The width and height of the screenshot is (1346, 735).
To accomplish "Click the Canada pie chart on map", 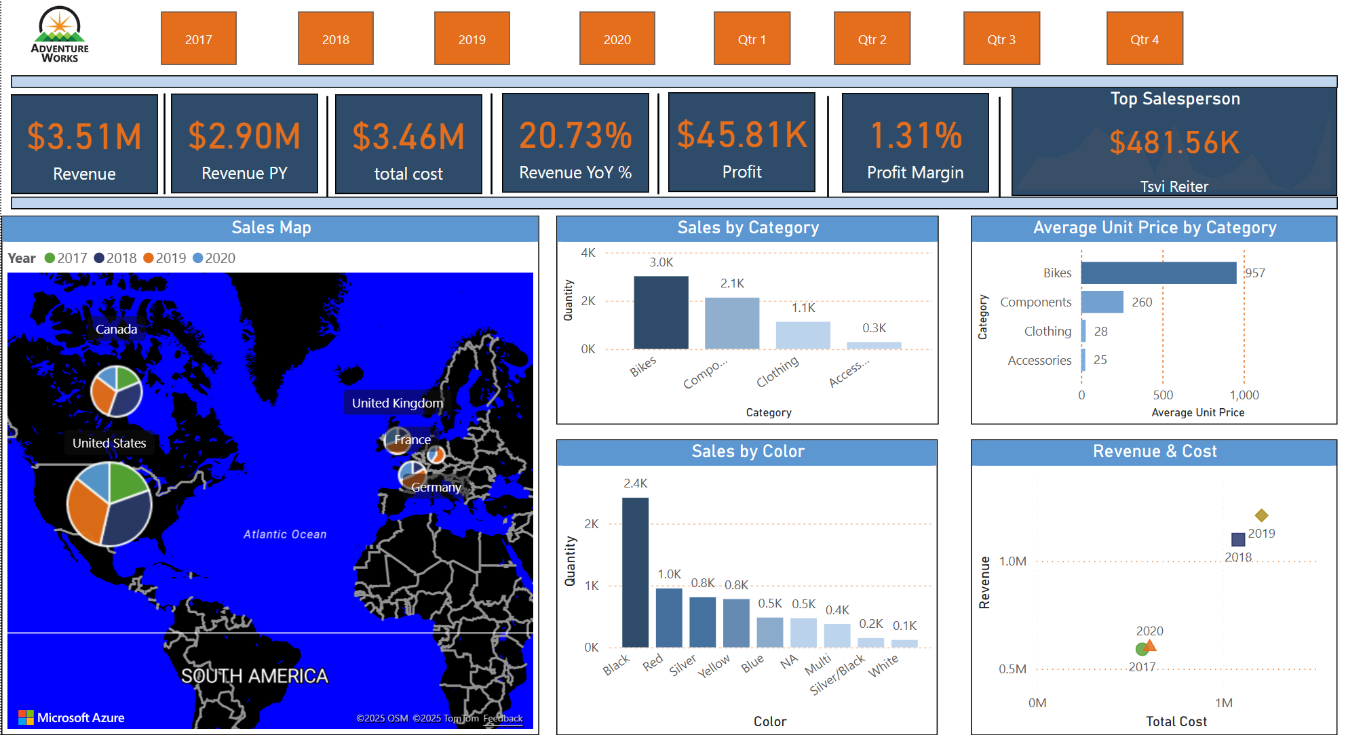I will (x=117, y=391).
